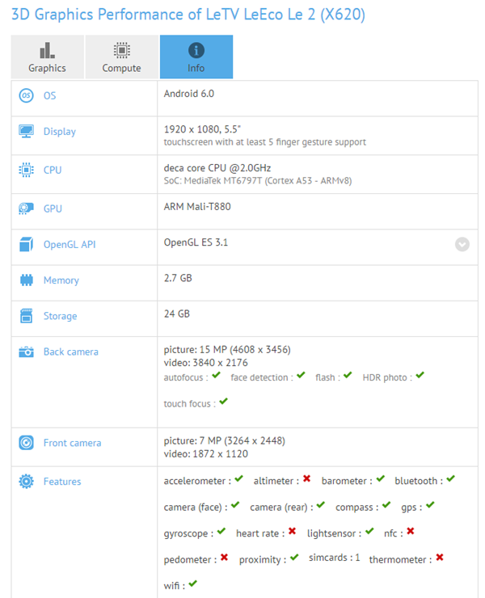Click the CPU label
The height and width of the screenshot is (598, 485).
tap(53, 170)
